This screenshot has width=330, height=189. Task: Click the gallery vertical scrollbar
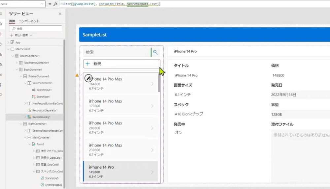159,83
